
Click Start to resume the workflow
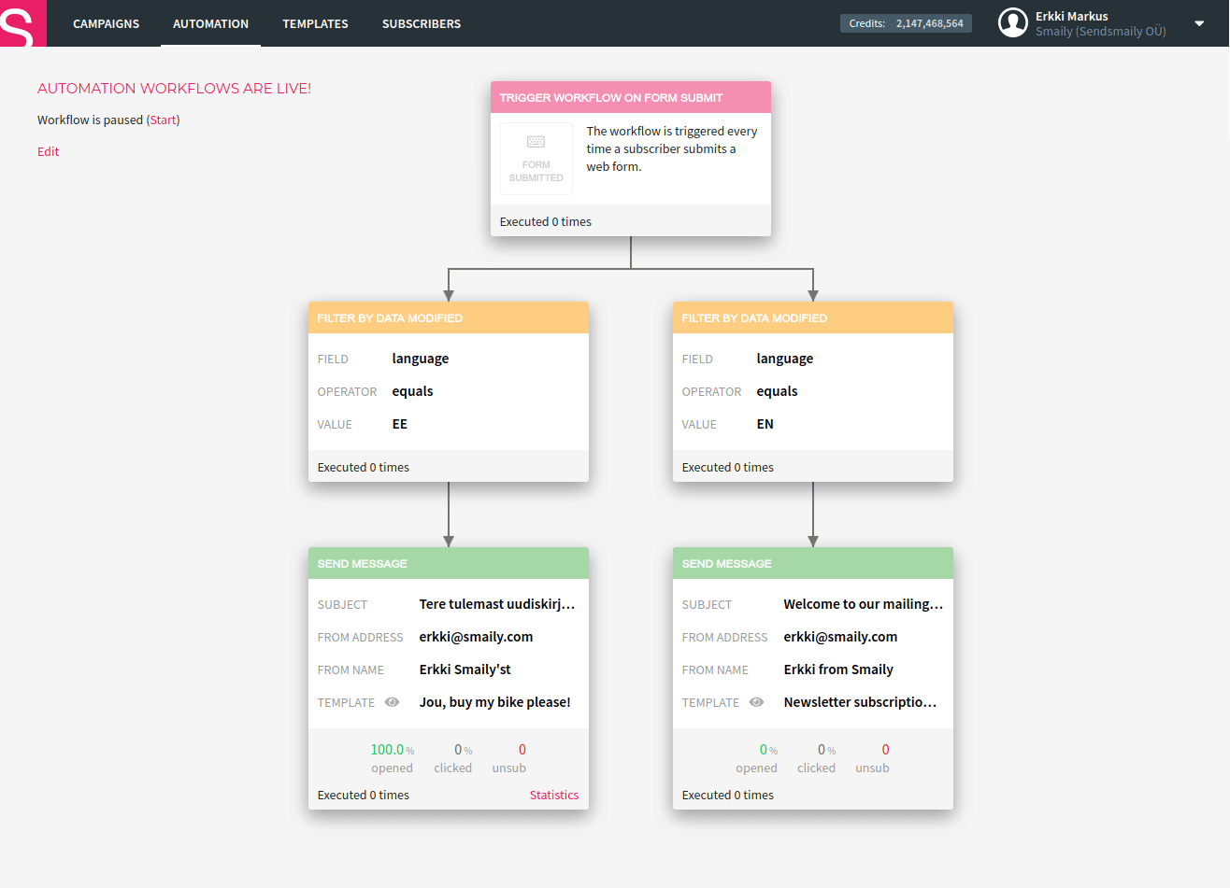(164, 120)
